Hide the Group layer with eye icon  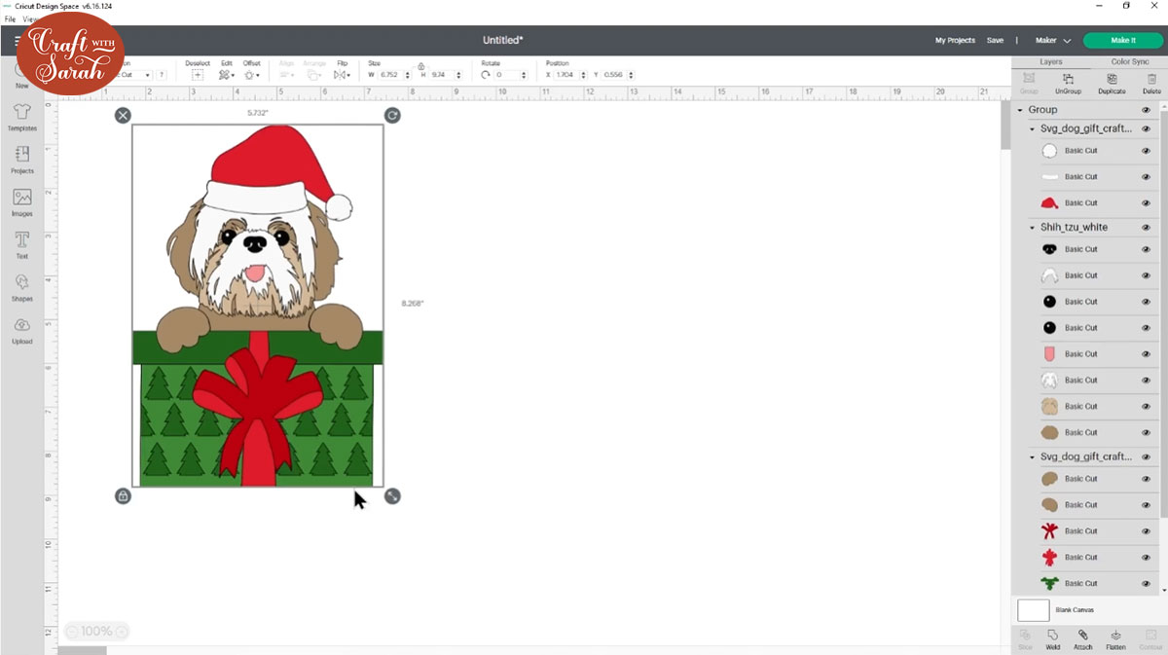point(1146,110)
